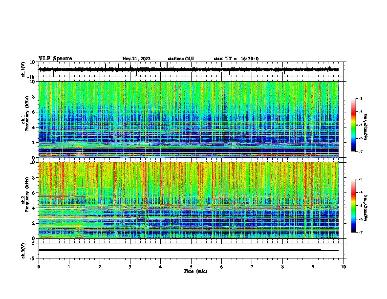Viewport: 387px width, 299px height.
Task: Select the ch.1 "Frequency (kHz)" axis label
Action: point(27,114)
